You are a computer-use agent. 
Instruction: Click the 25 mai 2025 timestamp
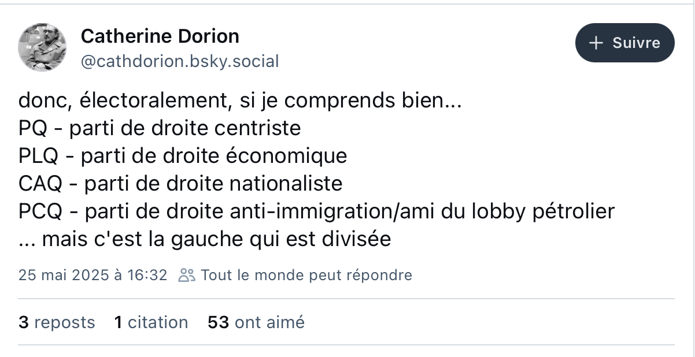tap(93, 275)
